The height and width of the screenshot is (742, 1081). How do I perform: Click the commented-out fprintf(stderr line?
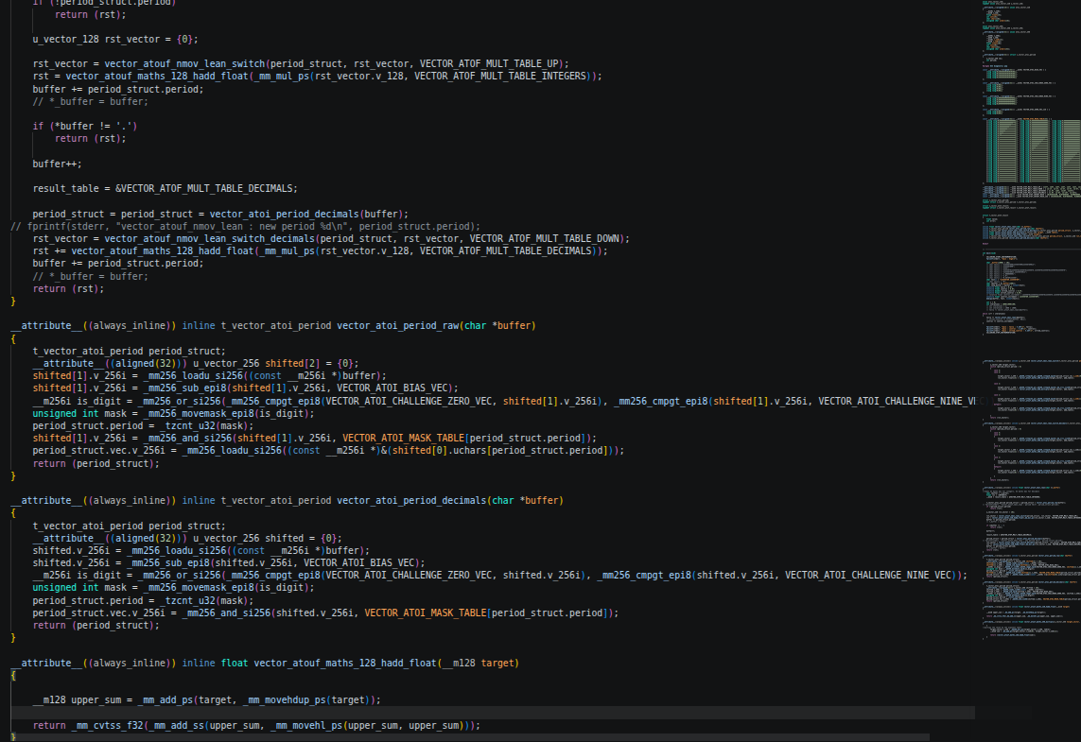coord(246,226)
